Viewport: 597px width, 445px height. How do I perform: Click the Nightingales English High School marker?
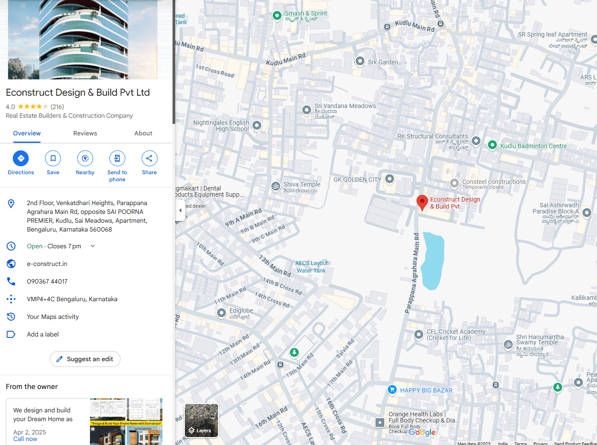click(x=257, y=125)
